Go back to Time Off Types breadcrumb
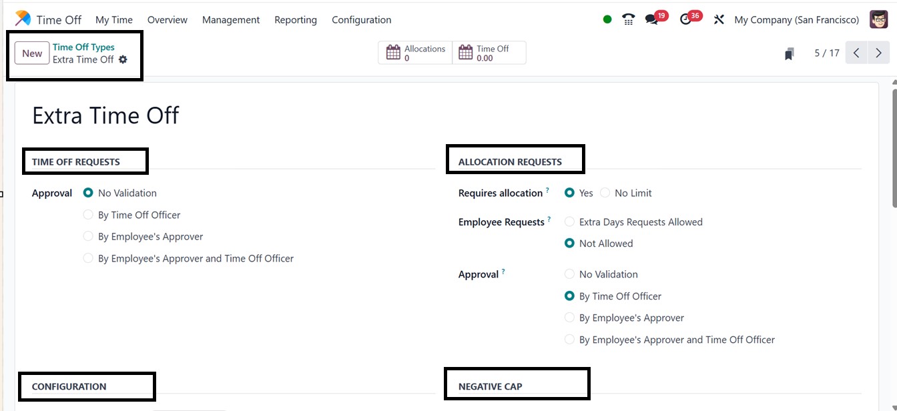This screenshot has width=897, height=411. [x=83, y=47]
